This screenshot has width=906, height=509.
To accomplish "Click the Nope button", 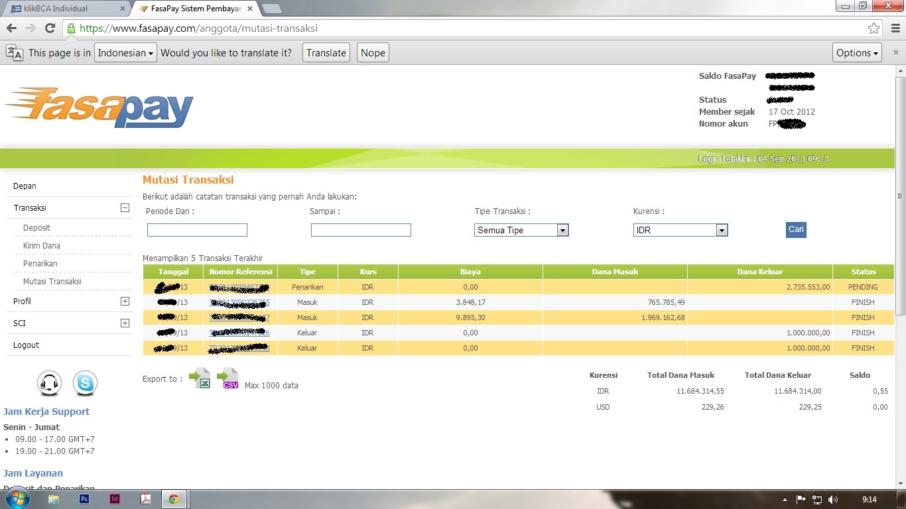I will click(x=373, y=53).
